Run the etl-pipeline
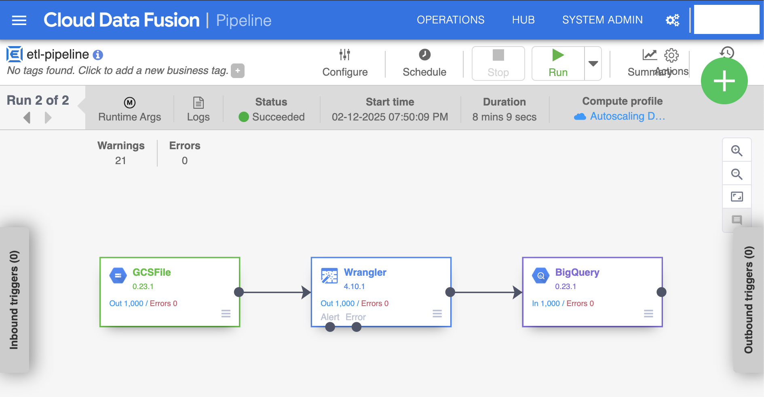 [558, 63]
